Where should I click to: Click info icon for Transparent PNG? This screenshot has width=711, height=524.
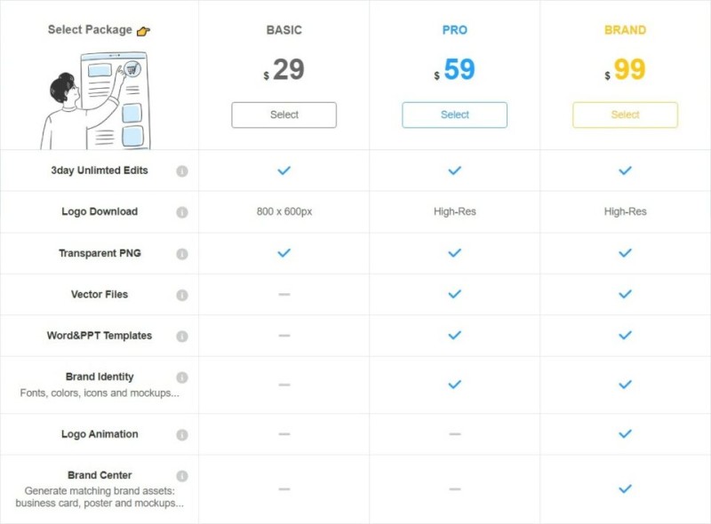(x=182, y=254)
